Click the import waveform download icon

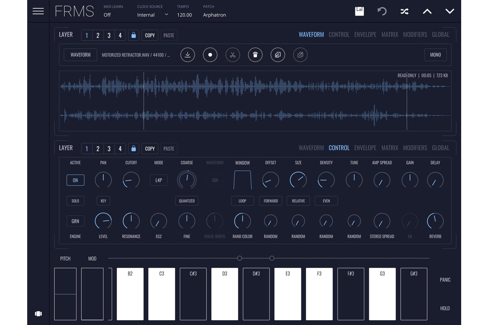(x=187, y=55)
